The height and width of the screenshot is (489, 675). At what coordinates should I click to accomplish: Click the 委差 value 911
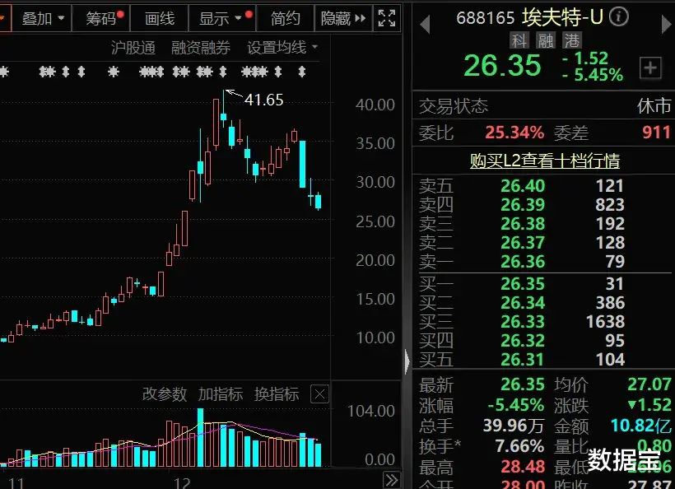[657, 133]
